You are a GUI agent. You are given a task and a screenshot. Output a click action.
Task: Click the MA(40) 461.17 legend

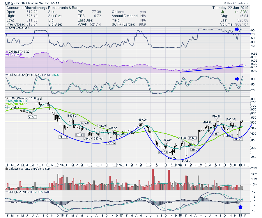17,104
